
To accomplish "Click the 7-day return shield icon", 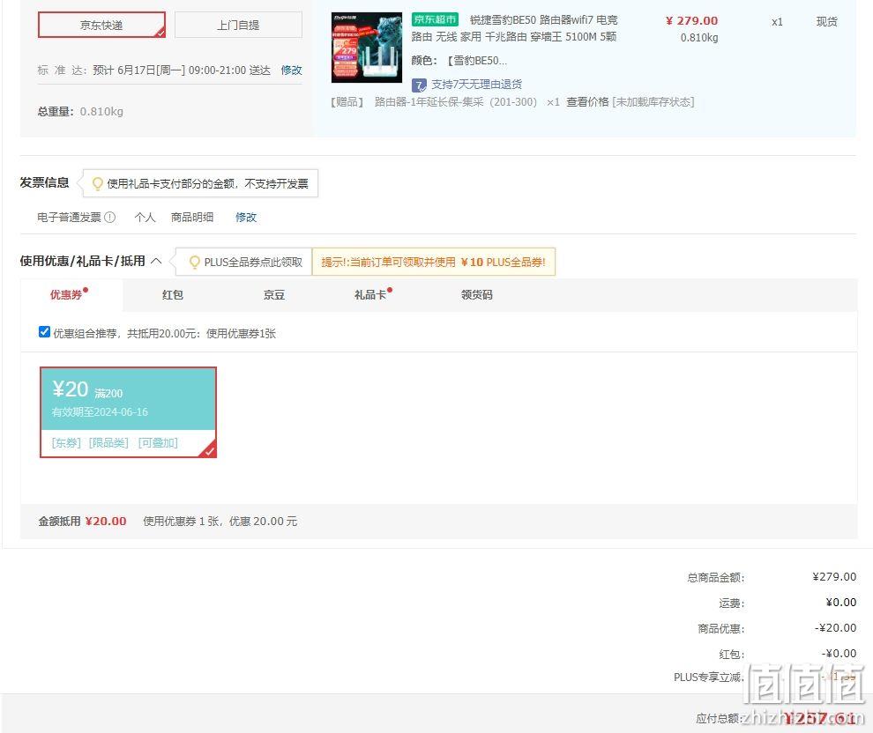I will coord(419,85).
